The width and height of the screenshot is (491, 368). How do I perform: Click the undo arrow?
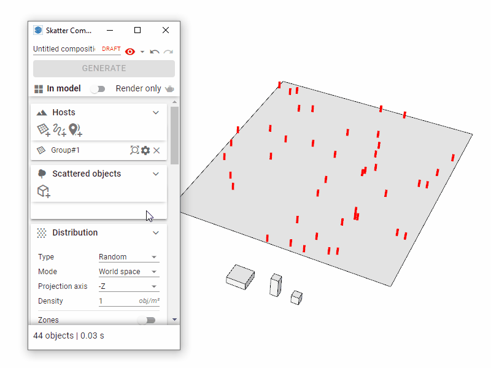coord(155,52)
